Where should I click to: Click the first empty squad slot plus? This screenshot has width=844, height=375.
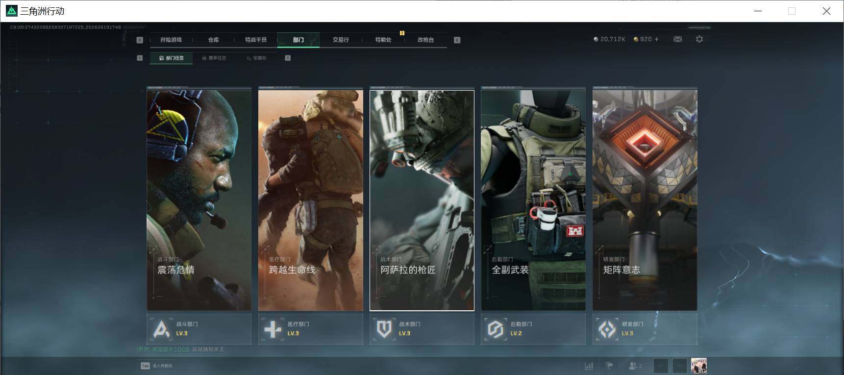click(x=661, y=366)
